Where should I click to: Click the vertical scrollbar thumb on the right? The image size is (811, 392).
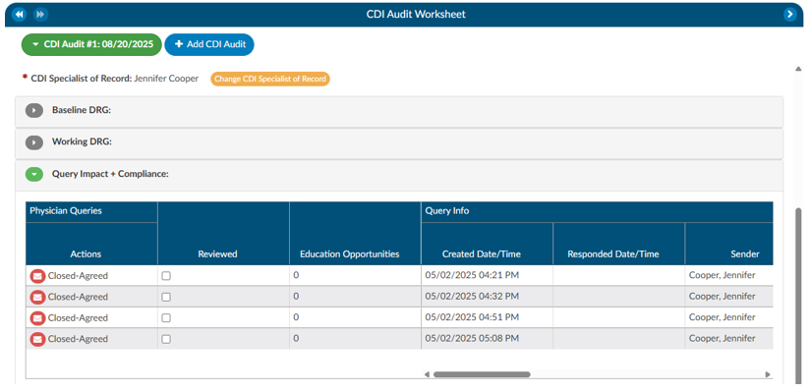(x=798, y=295)
